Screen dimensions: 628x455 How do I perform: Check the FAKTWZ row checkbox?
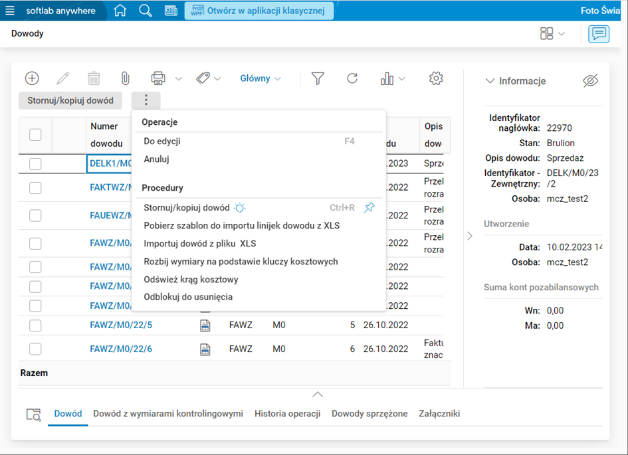35,188
